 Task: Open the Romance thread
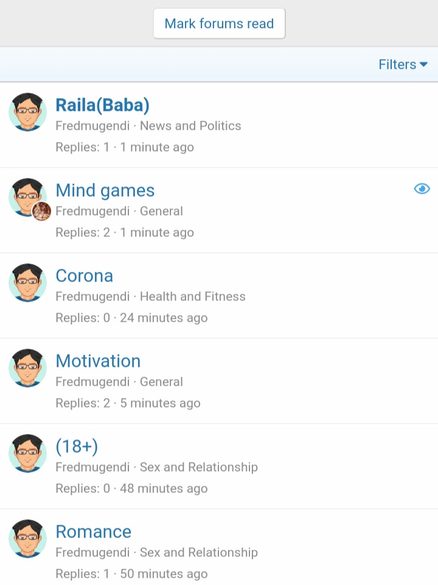coord(94,531)
